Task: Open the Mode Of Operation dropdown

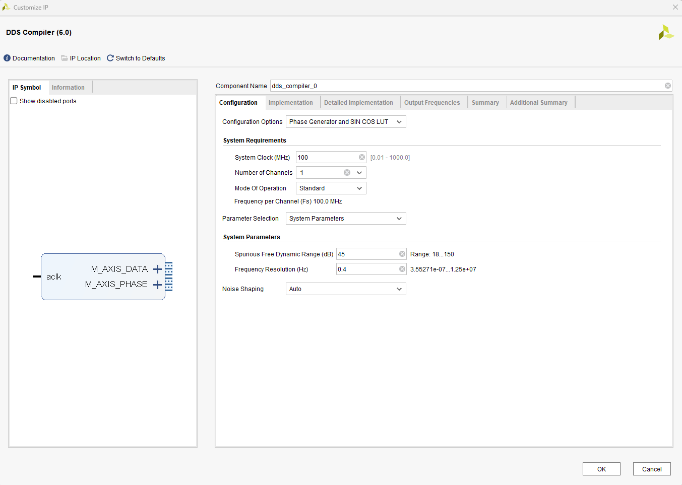Action: 331,188
